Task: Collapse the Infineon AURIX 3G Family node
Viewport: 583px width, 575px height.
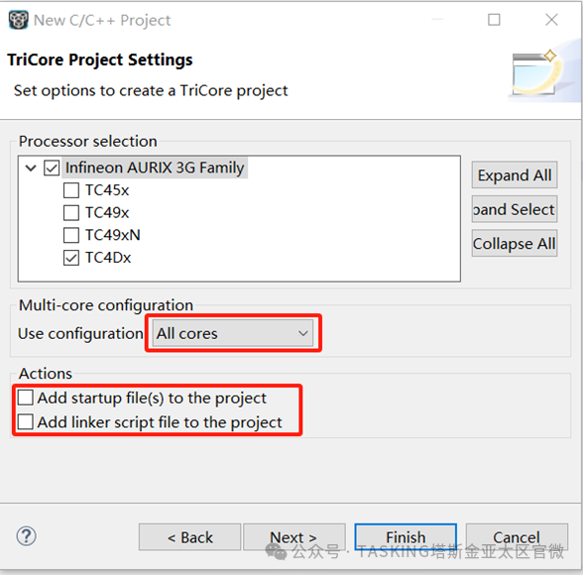Action: (31, 168)
